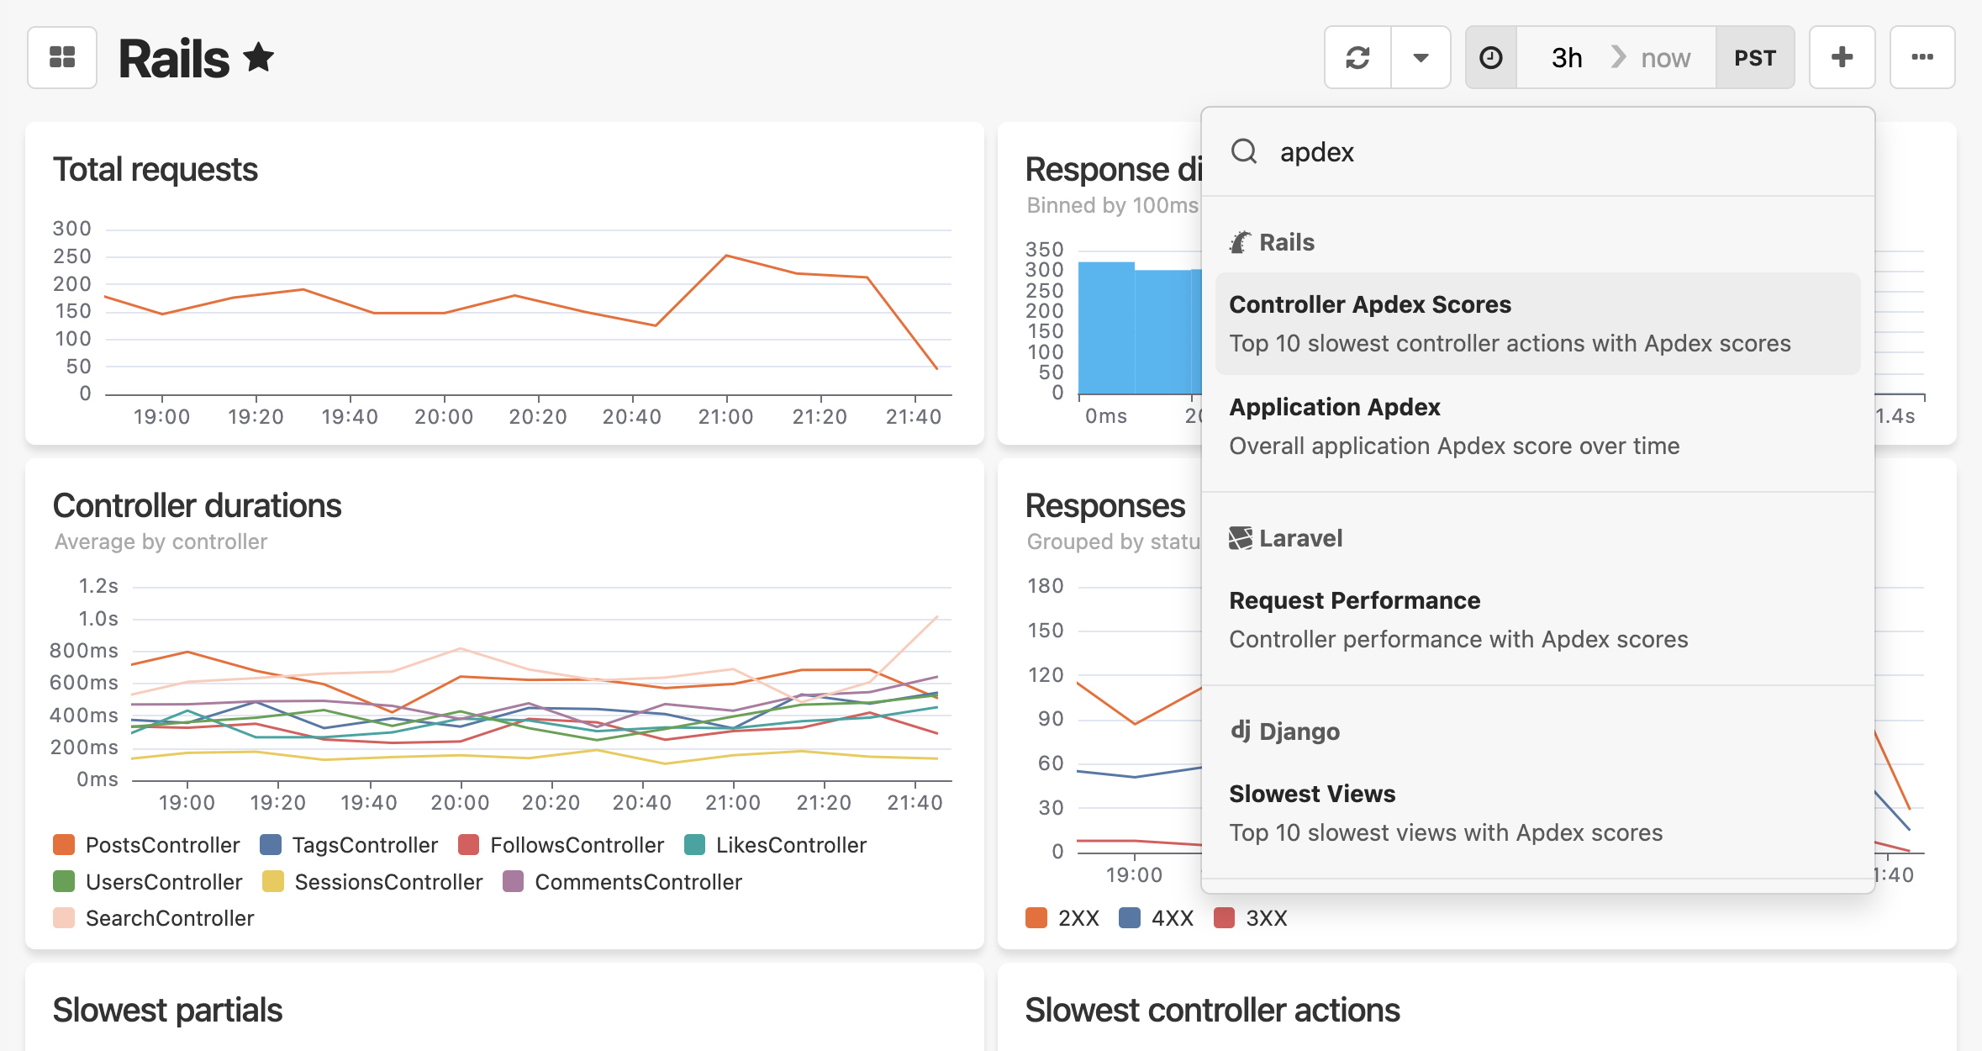Click the PST timezone selector
Screen dimensions: 1982x1051
(x=1755, y=57)
